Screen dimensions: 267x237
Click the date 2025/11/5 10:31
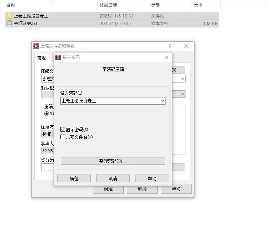[x=116, y=16]
